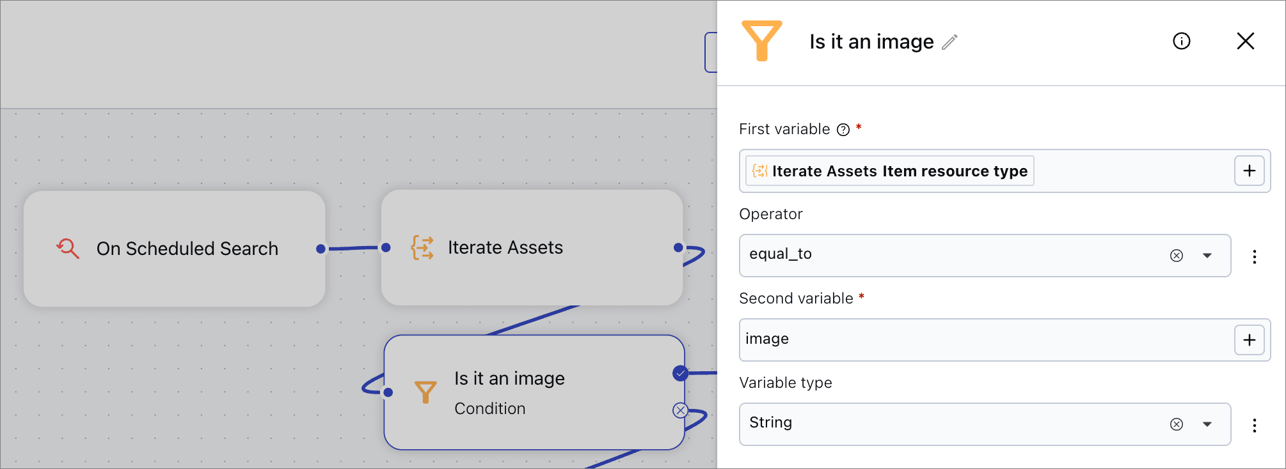Click the Iterate Assets loop icon
The image size is (1286, 469).
(x=422, y=247)
